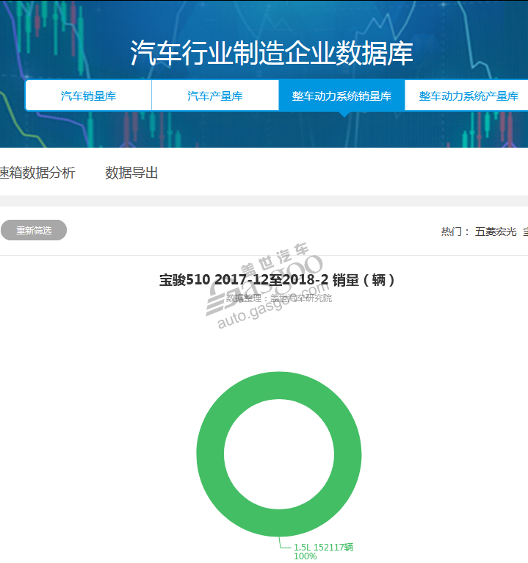
Task: Click the subtitle 数据整理：盖世汽车研究院
Action: tap(279, 298)
